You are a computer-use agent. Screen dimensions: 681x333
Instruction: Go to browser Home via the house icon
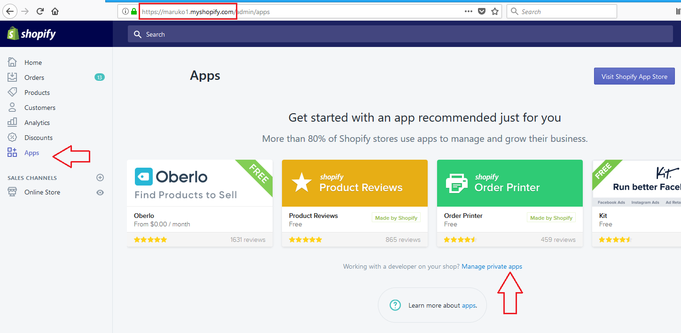55,11
